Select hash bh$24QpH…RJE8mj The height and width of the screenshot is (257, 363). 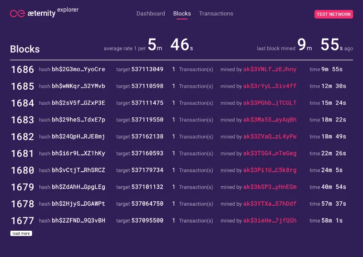coord(78,136)
